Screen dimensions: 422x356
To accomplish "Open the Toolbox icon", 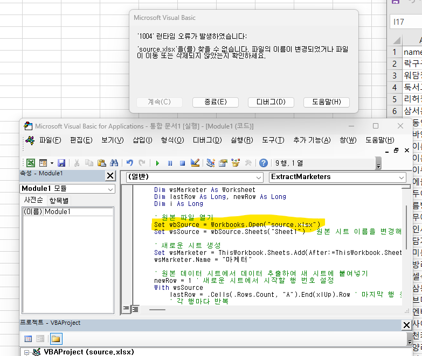I will pyautogui.click(x=248, y=163).
